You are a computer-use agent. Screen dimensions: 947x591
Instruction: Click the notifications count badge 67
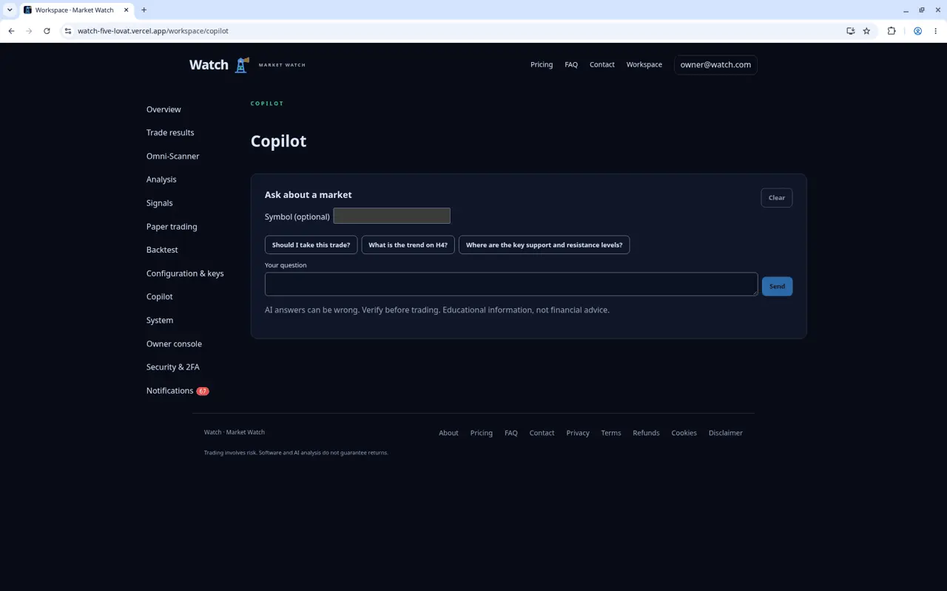[203, 391]
